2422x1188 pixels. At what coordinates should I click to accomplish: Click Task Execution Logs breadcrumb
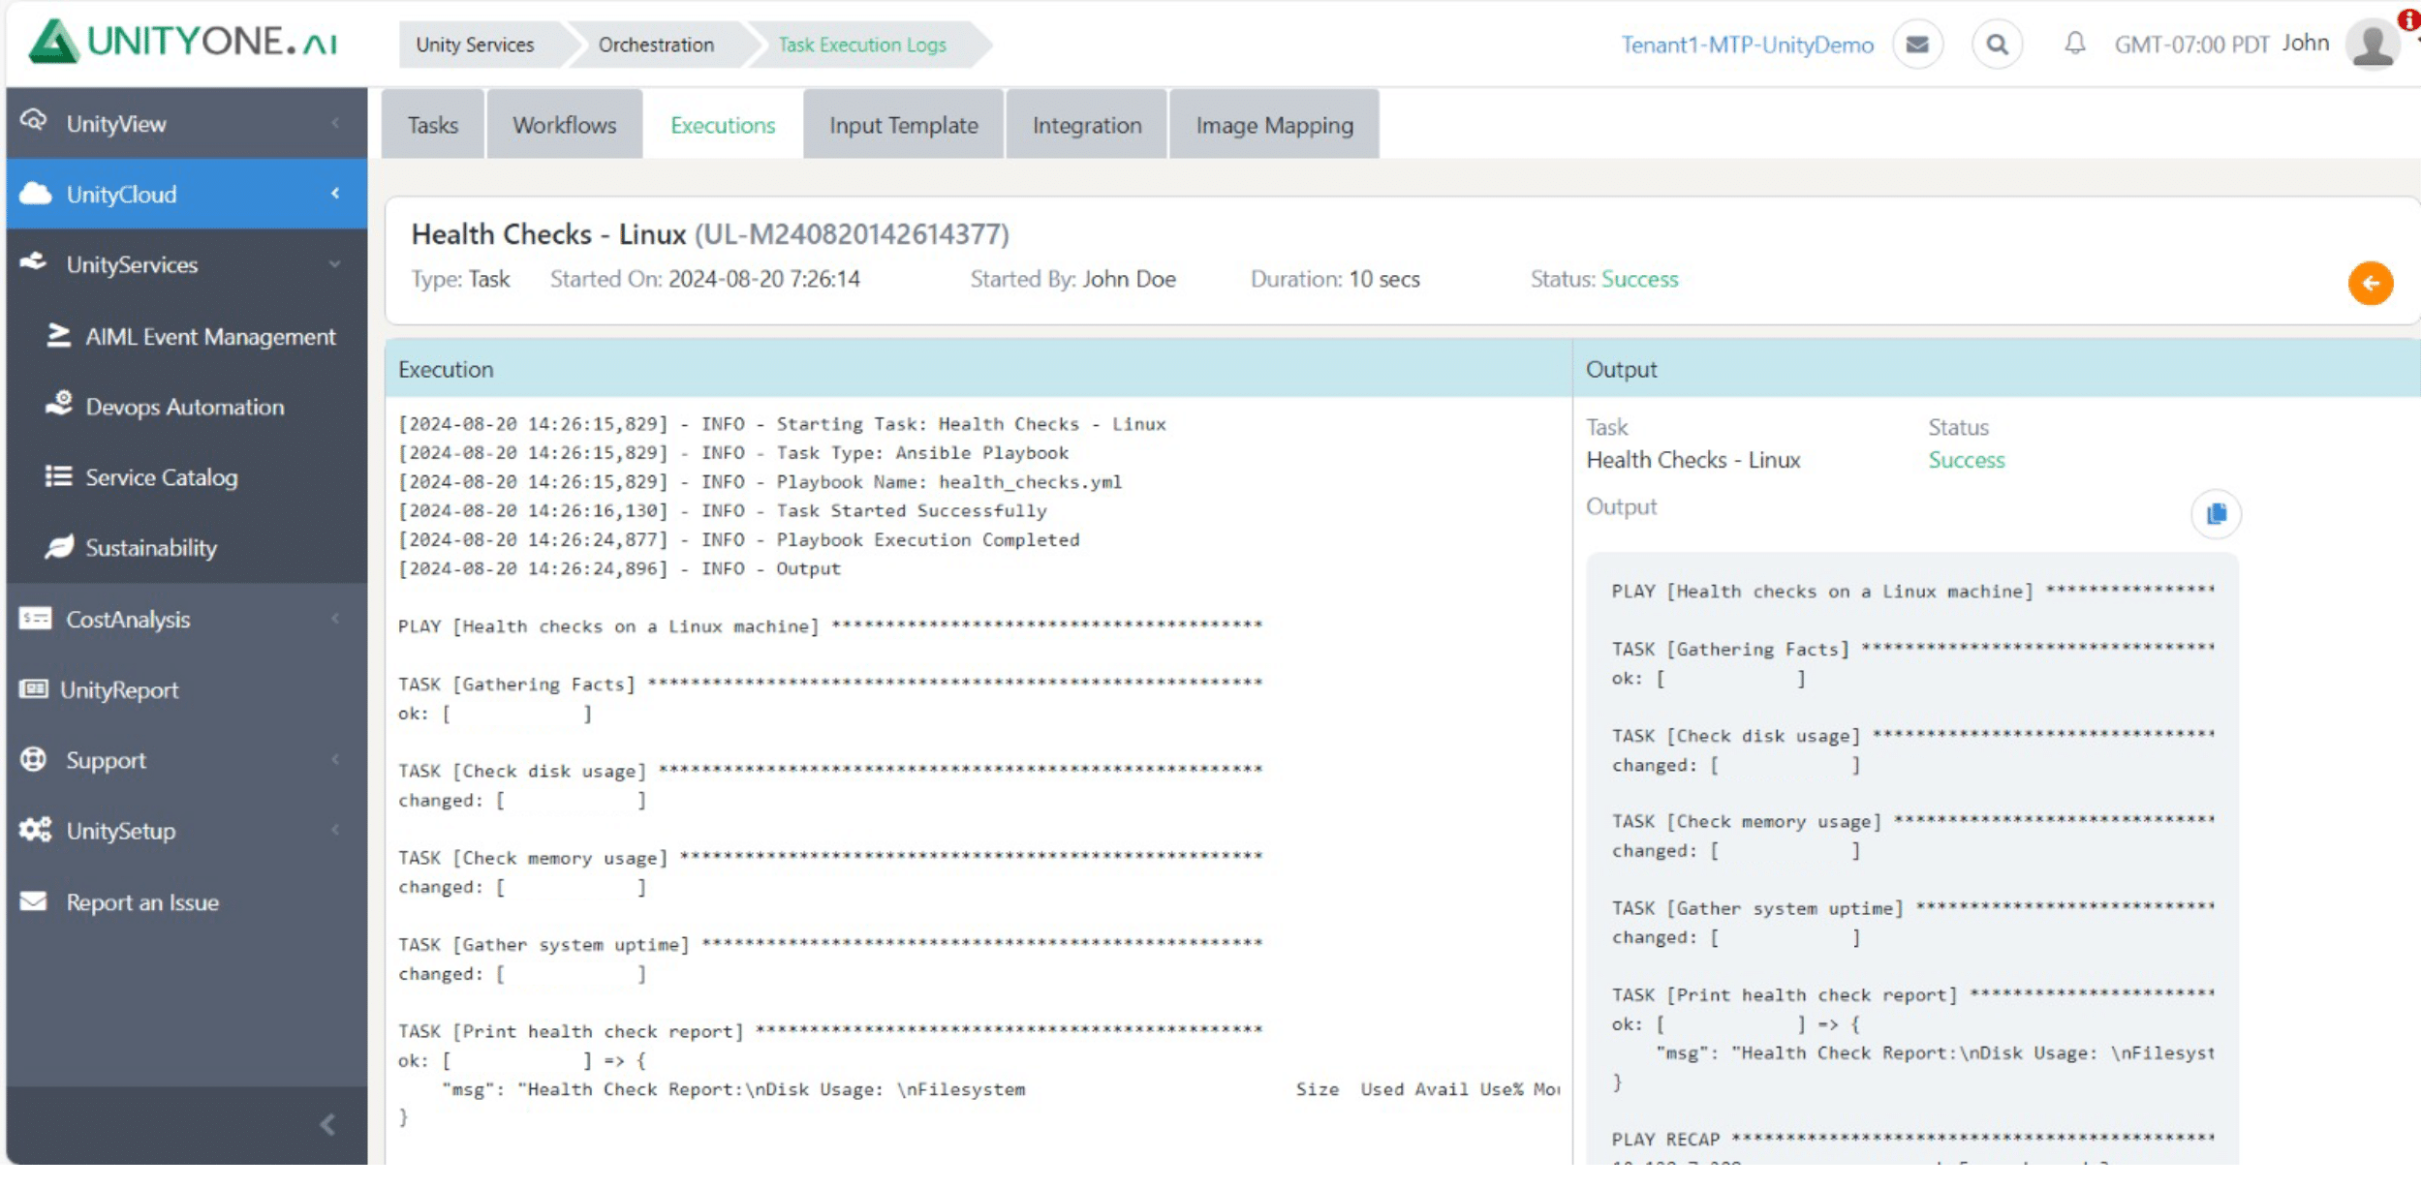(x=862, y=45)
